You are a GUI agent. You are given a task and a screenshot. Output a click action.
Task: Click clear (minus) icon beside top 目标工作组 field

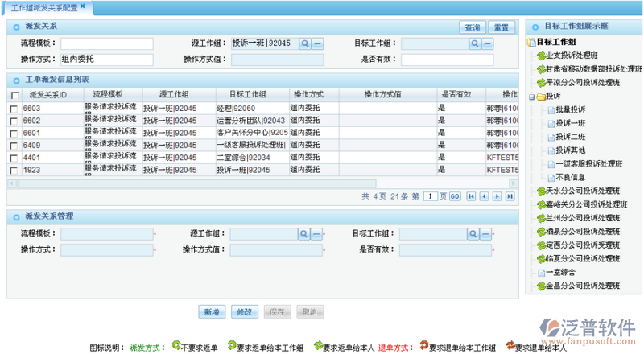click(x=489, y=43)
